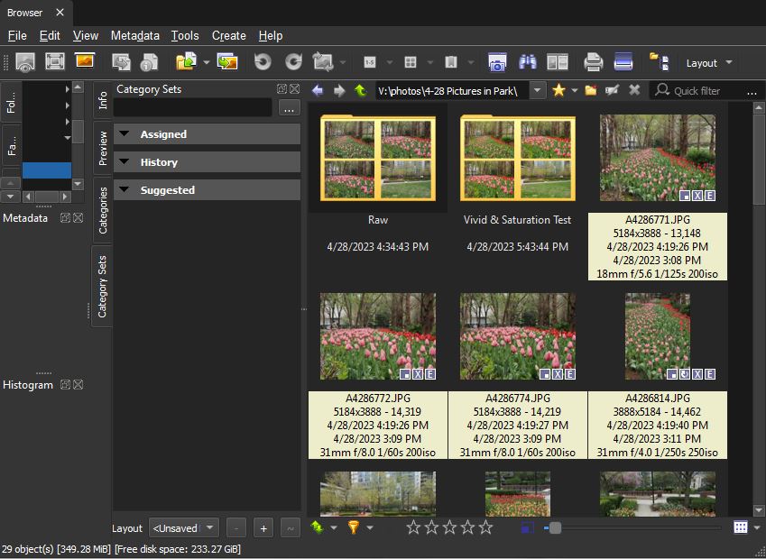Collapse the Suggested section
The height and width of the screenshot is (559, 766).
tap(124, 190)
